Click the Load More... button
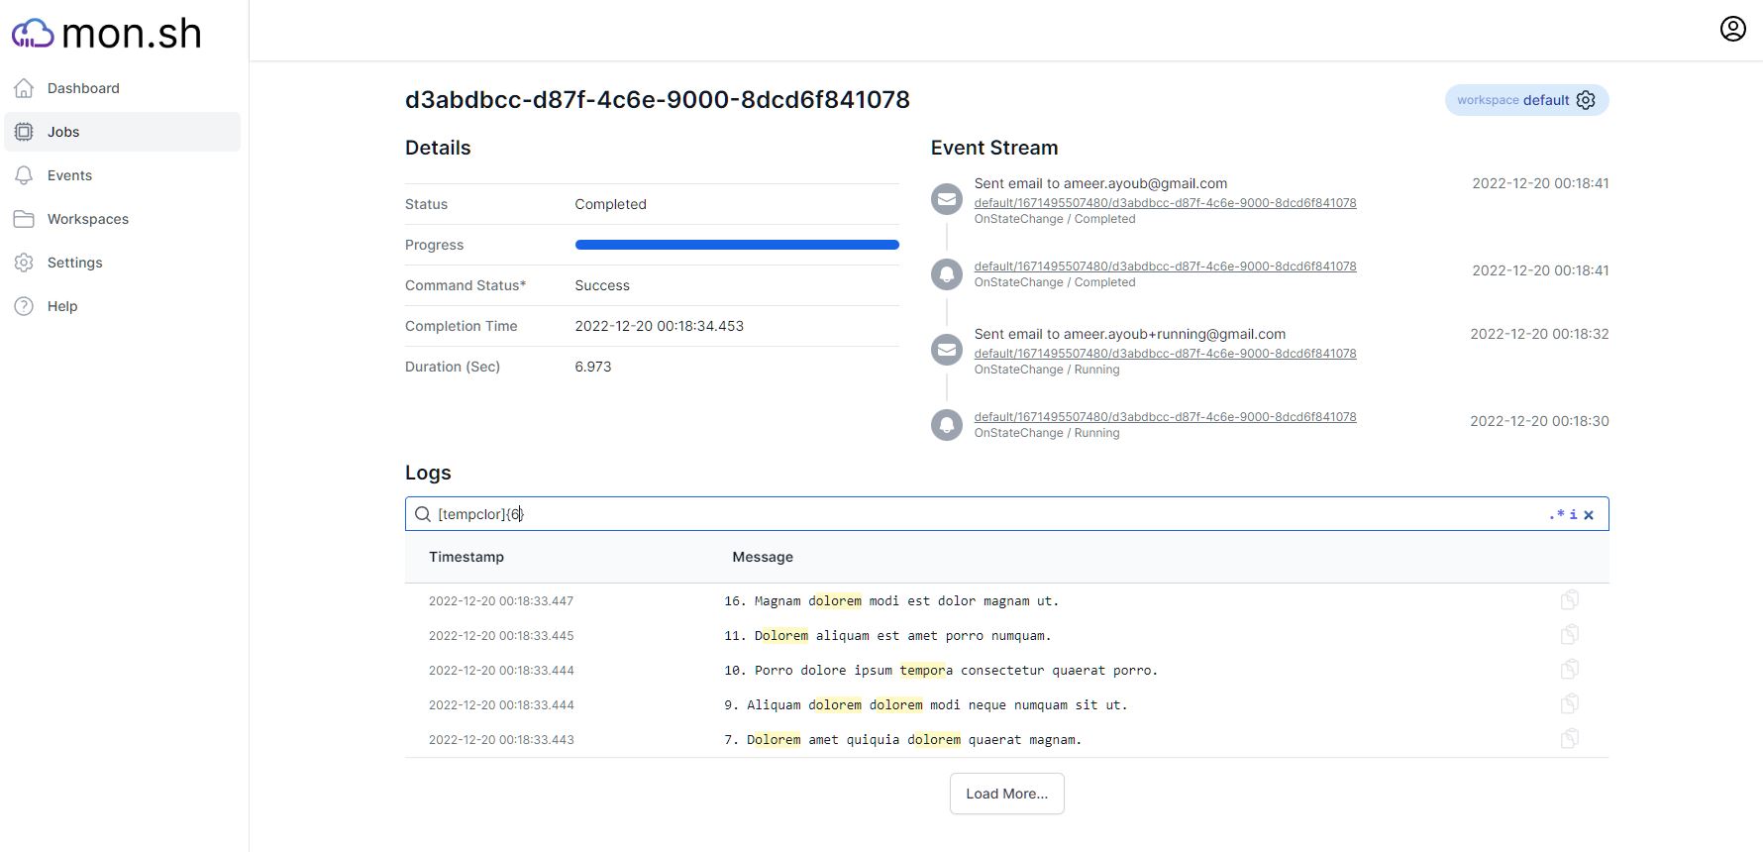This screenshot has width=1763, height=852. [1006, 794]
